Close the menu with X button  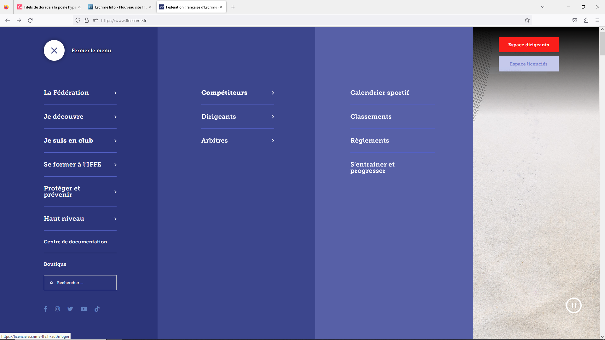pos(54,50)
